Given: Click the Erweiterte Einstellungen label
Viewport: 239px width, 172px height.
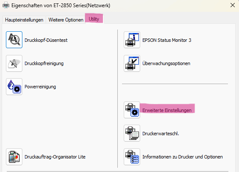Looking at the screenshot, I should coord(167,110).
